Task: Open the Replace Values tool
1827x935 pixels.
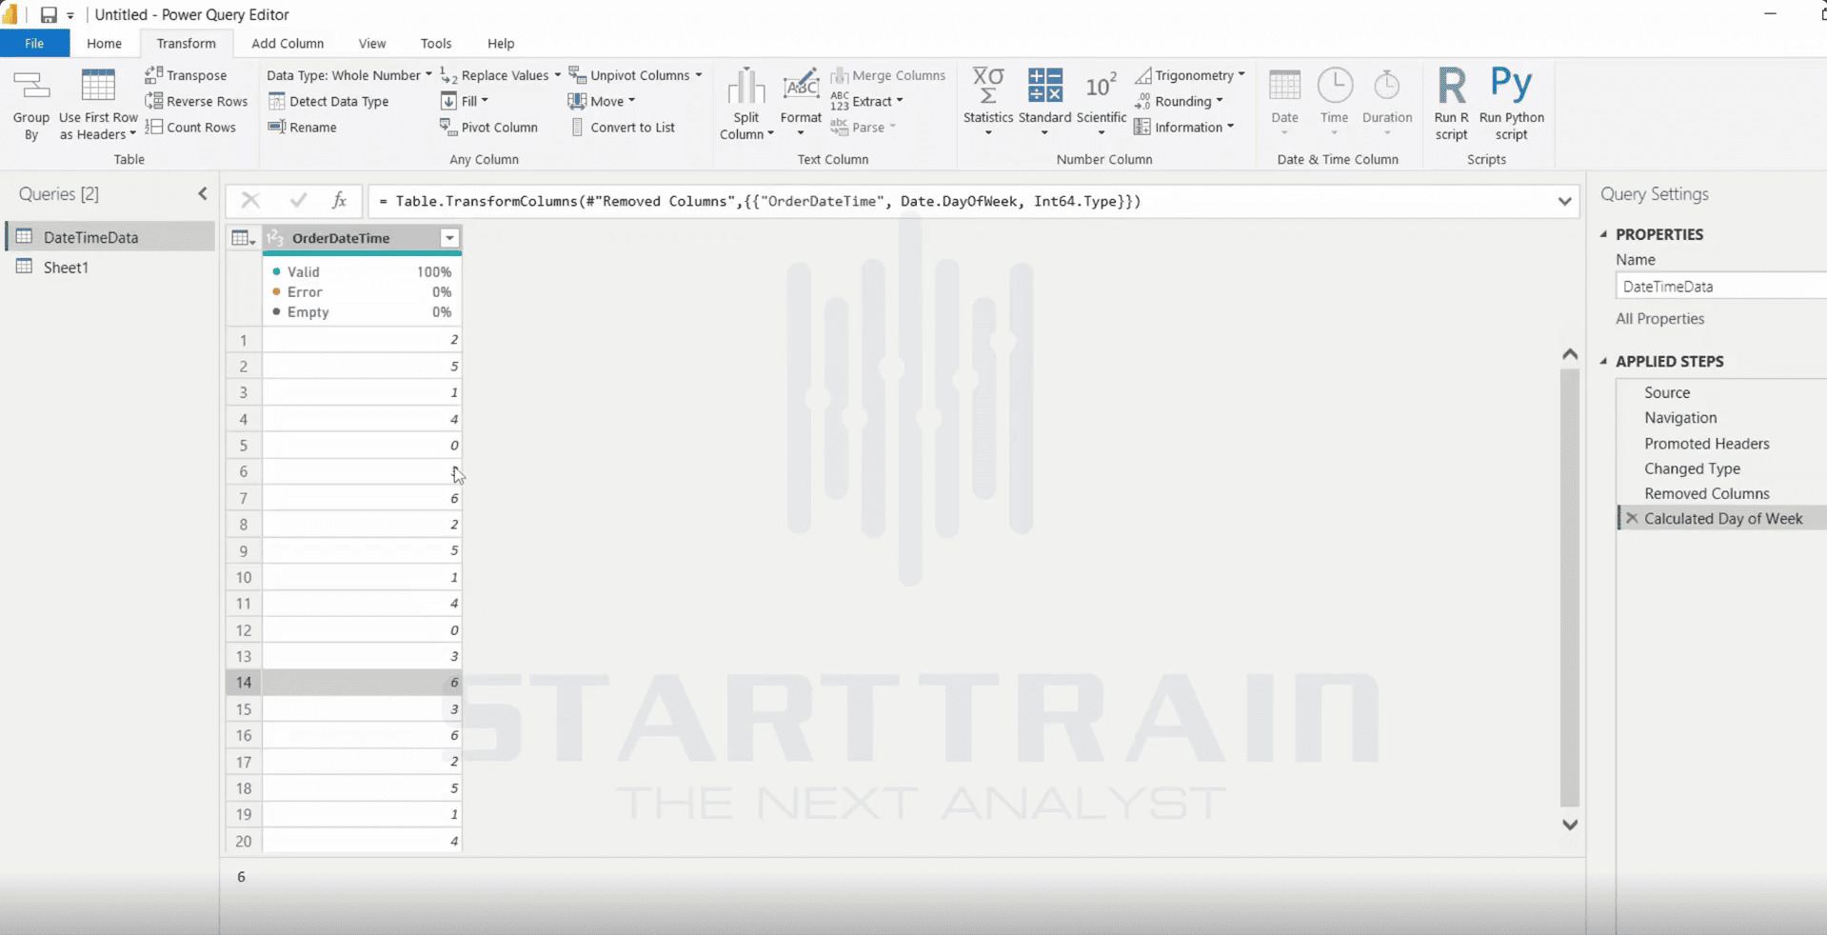Action: coord(501,74)
